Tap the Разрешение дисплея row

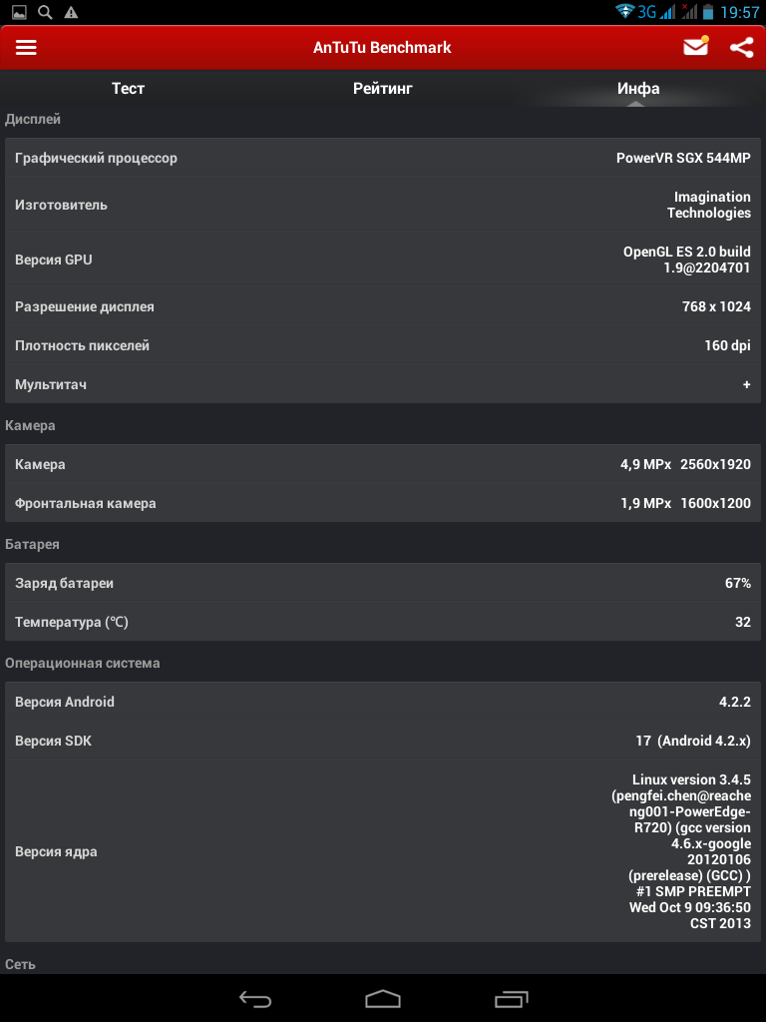[x=383, y=306]
